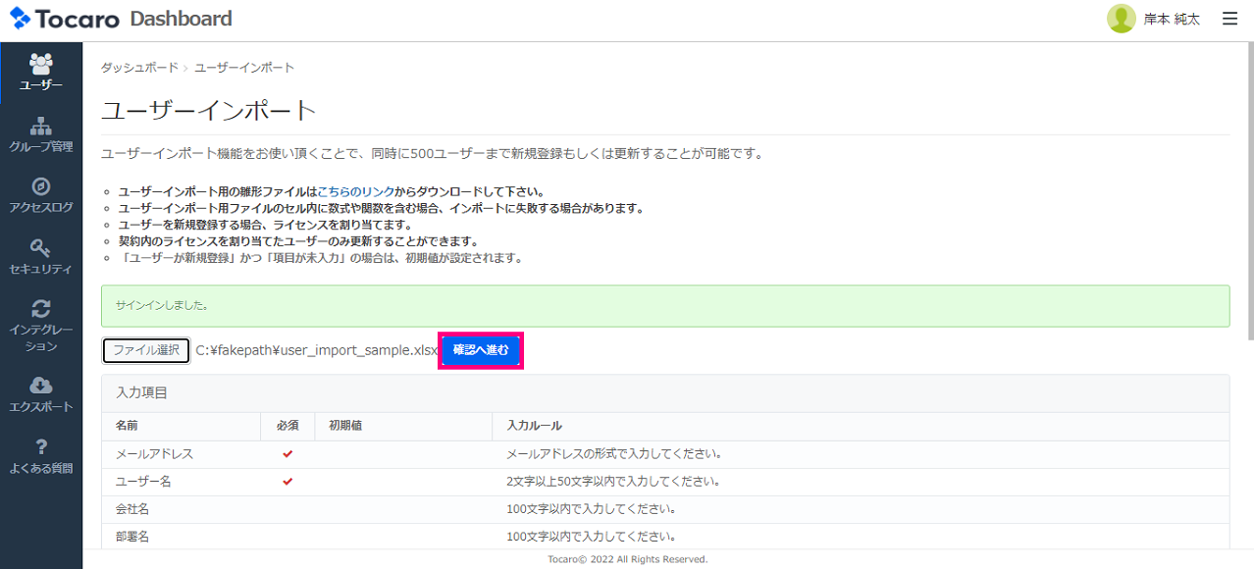The width and height of the screenshot is (1254, 569).
Task: Open よくある質問 help icon
Action: click(41, 447)
